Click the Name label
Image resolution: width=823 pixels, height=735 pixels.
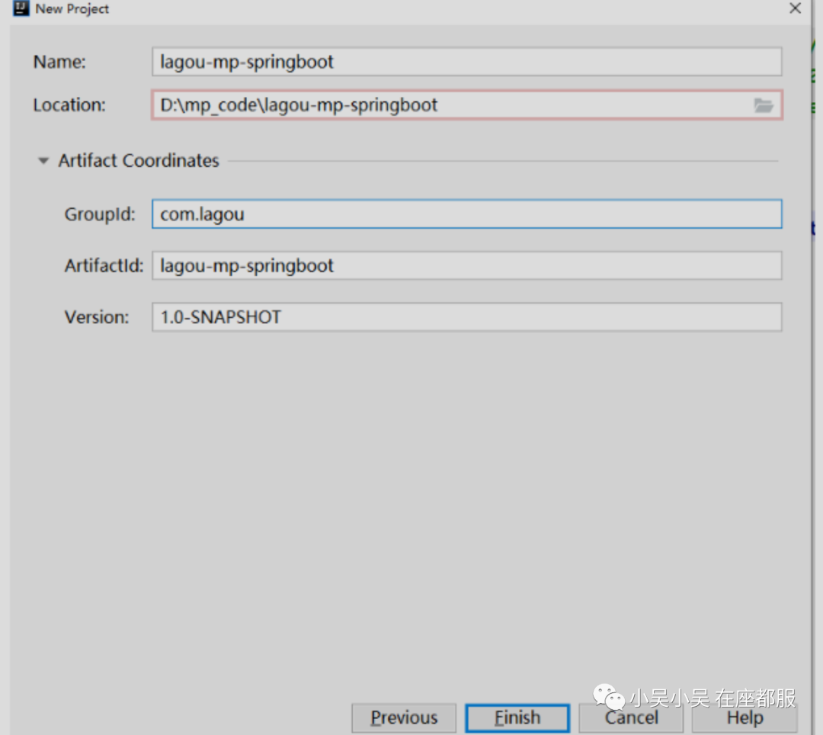click(59, 62)
